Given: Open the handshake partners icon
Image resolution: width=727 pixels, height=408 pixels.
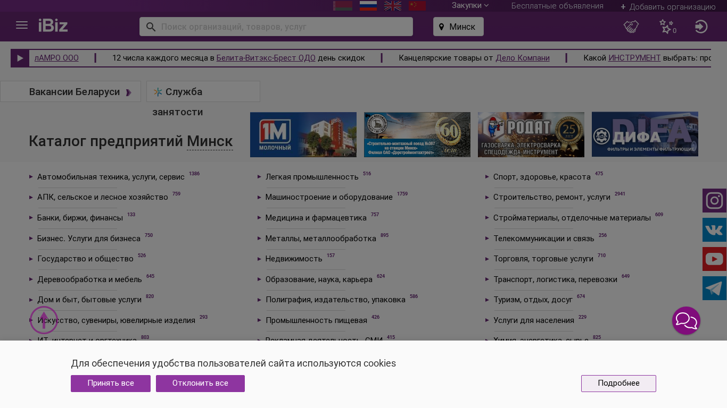Looking at the screenshot, I should click(x=631, y=27).
